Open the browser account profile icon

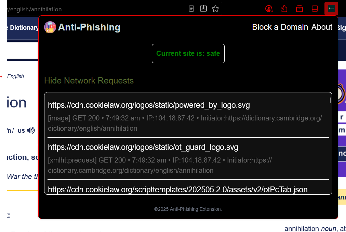tap(269, 9)
